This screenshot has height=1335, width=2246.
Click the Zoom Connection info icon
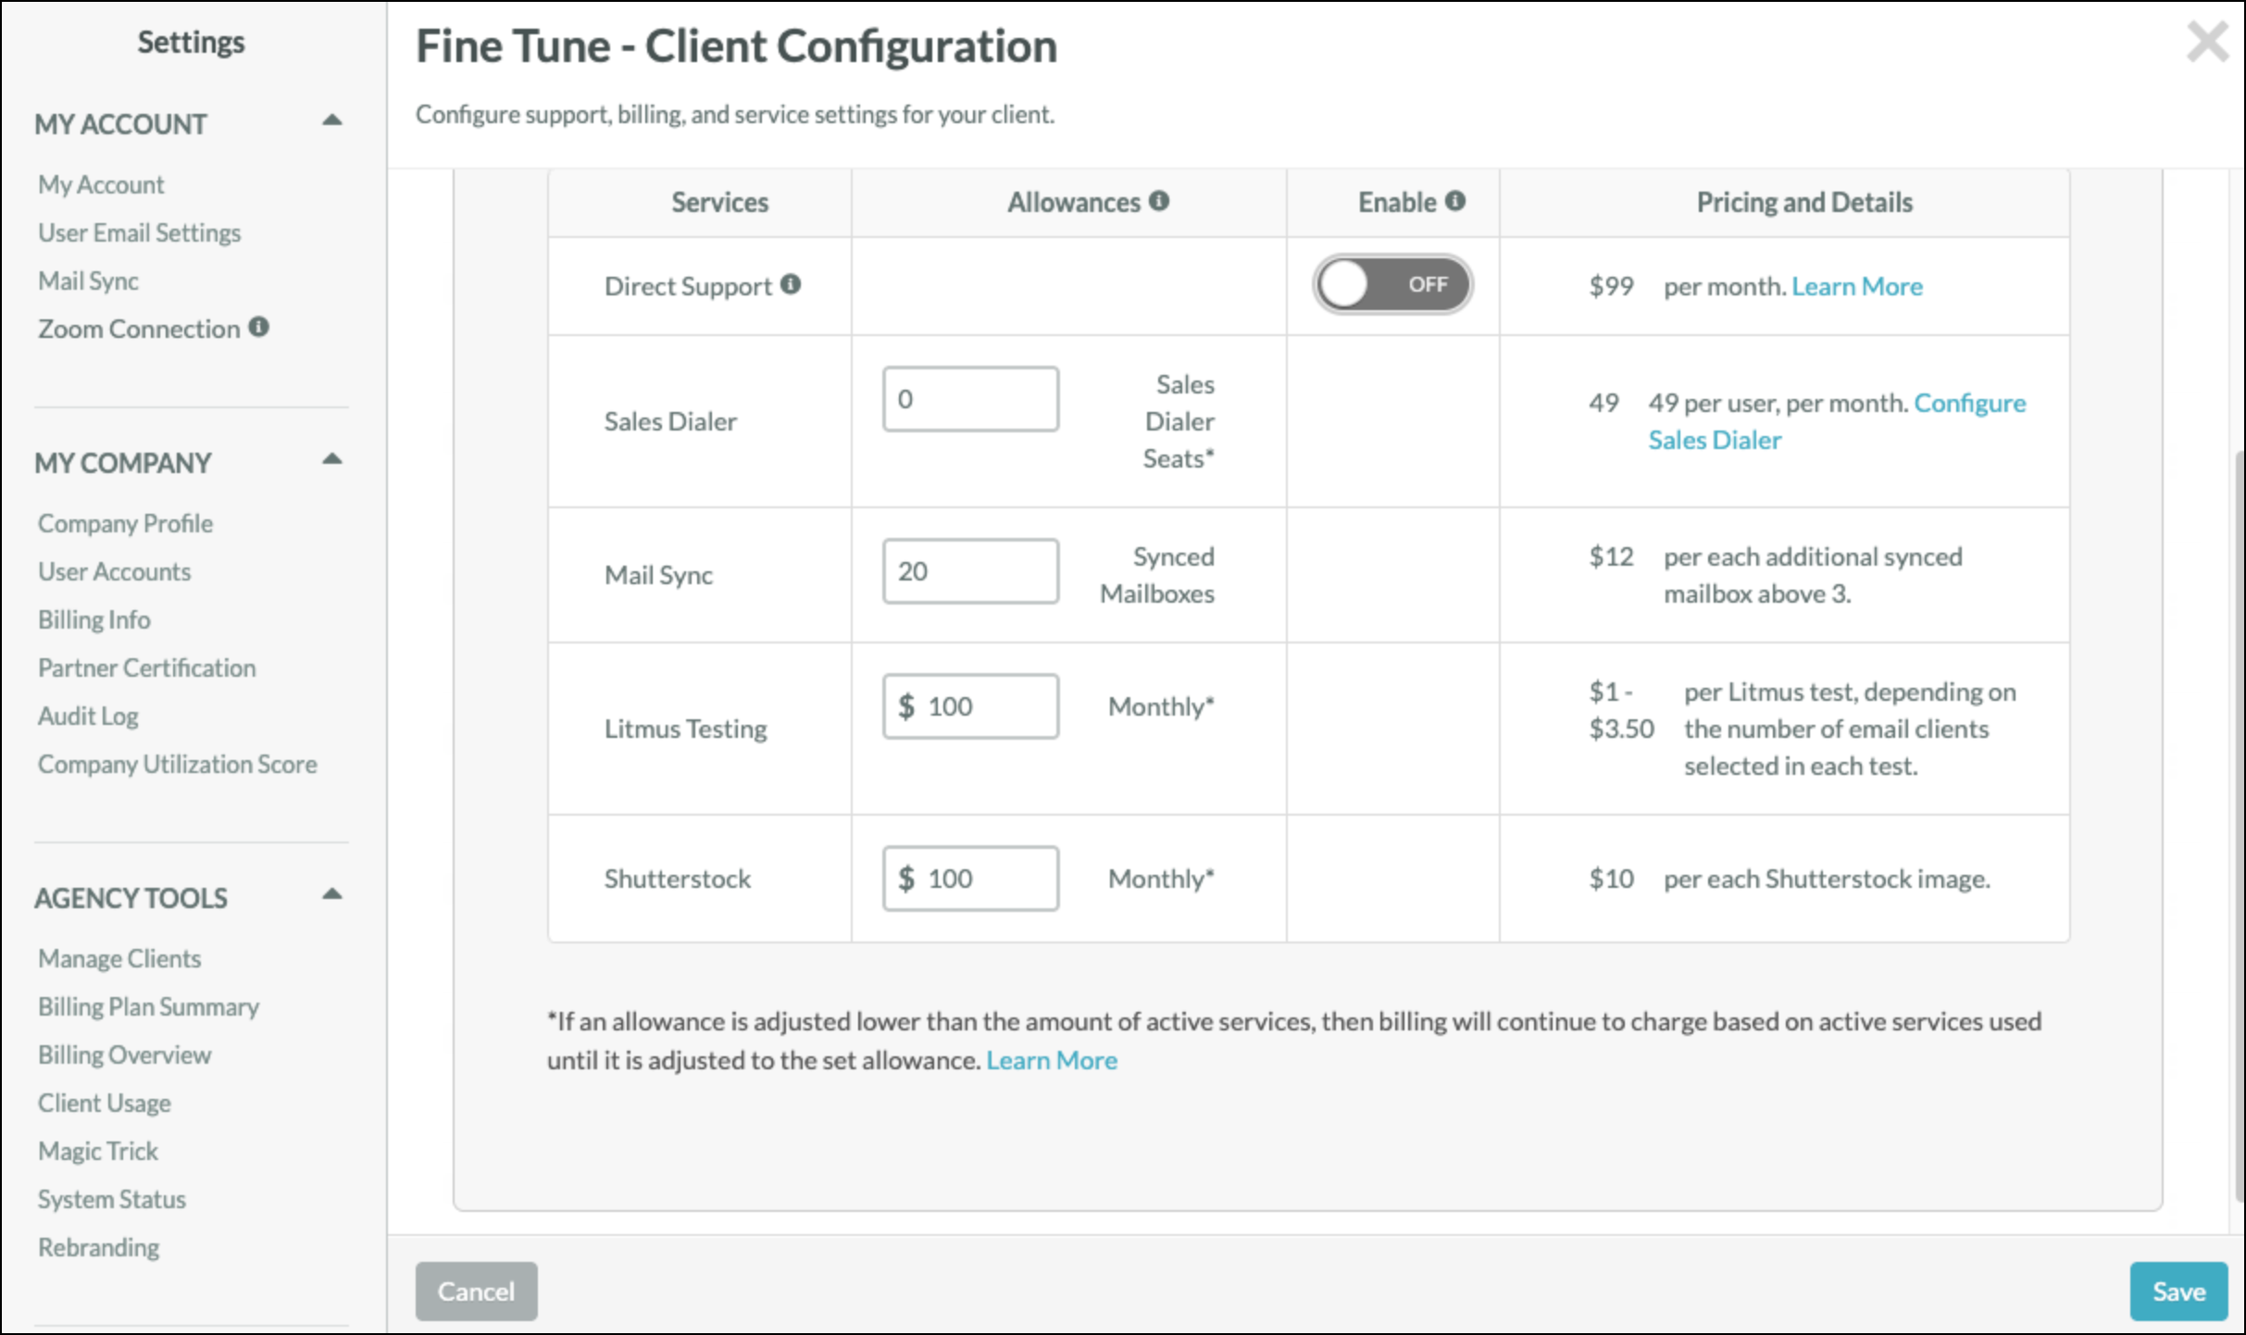click(x=259, y=327)
